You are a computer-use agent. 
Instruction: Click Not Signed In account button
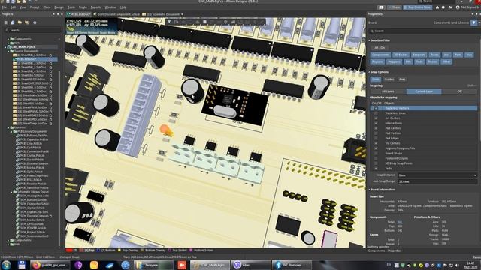point(467,7)
